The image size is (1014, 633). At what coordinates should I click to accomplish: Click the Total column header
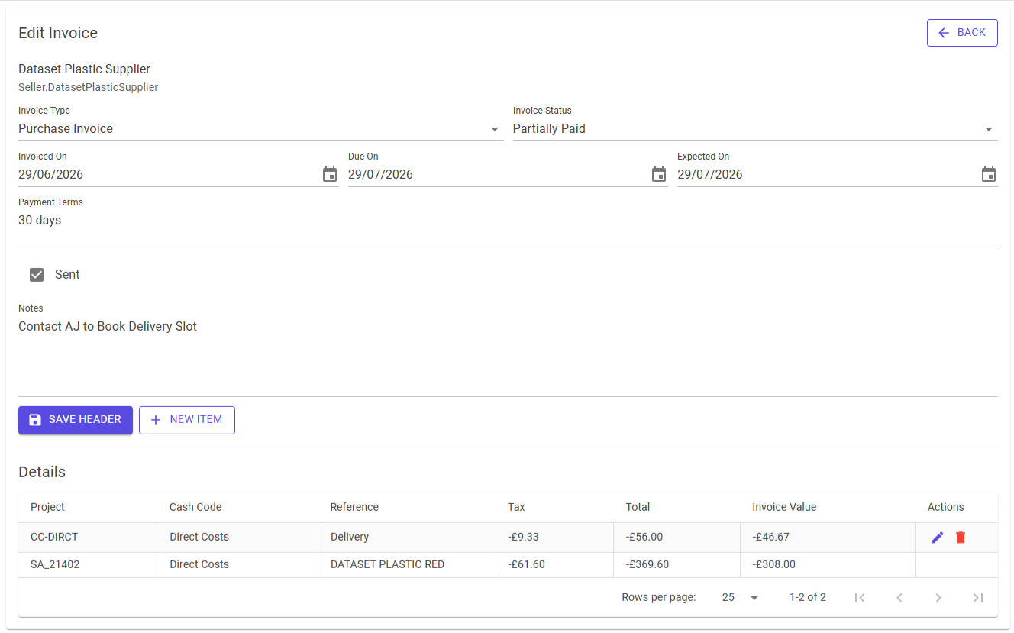pos(638,507)
